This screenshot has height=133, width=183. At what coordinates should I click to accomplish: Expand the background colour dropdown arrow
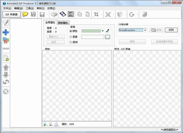click(102, 31)
